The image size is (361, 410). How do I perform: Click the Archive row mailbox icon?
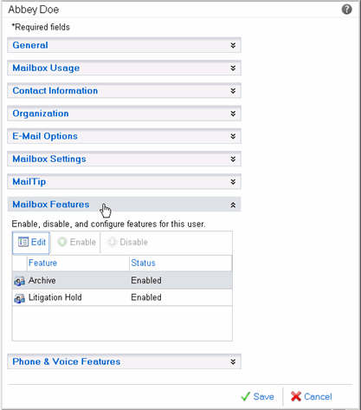(x=19, y=281)
